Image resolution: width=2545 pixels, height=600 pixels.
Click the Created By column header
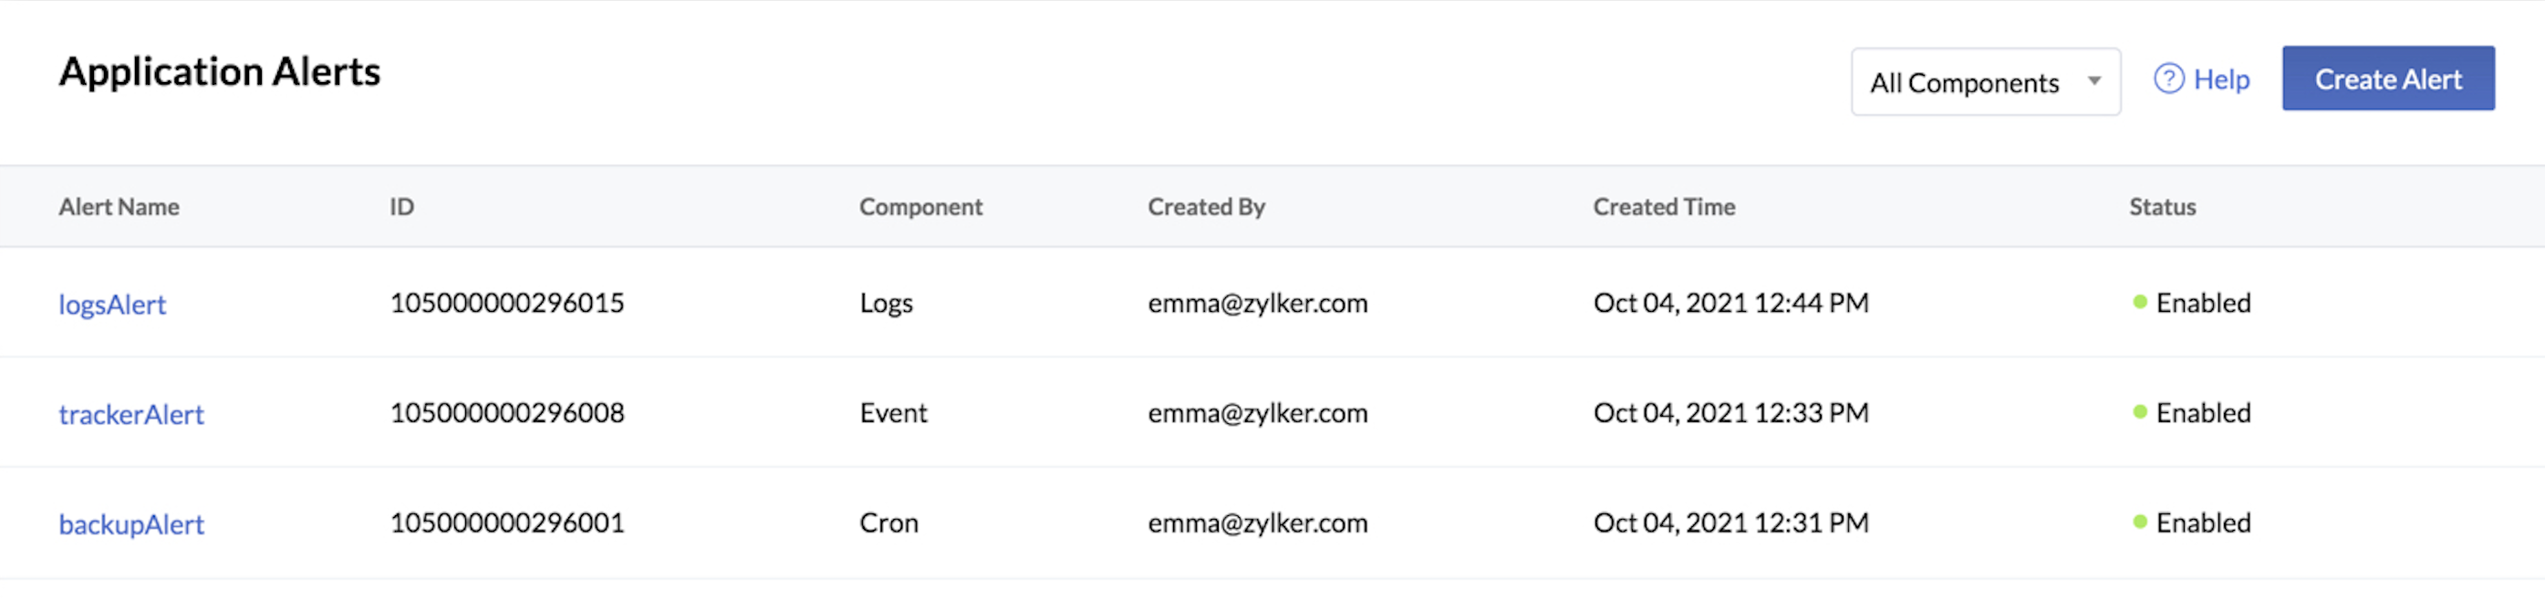click(x=1206, y=206)
